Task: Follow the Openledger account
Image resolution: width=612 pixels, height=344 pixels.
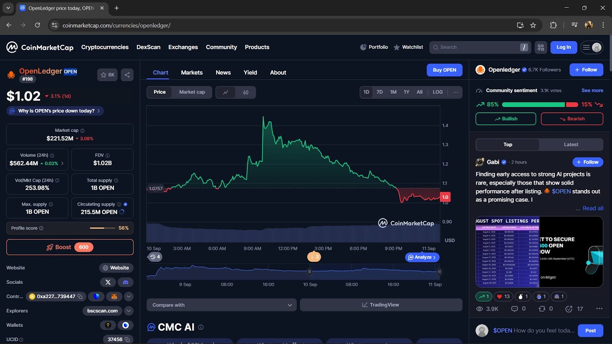Action: [x=586, y=70]
